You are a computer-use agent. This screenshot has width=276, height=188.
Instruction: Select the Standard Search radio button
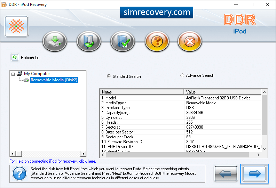pyautogui.click(x=109, y=76)
